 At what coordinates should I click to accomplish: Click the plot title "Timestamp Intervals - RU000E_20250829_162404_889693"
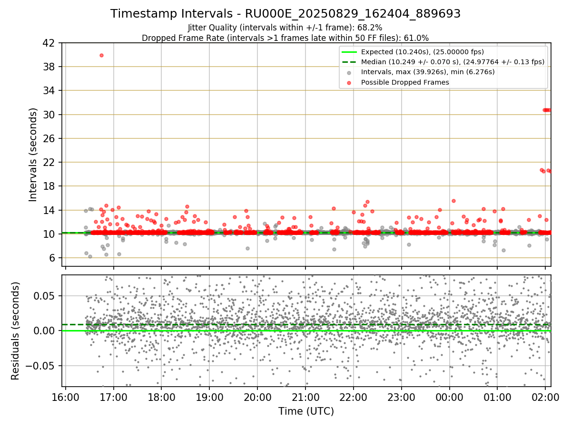tap(285, 14)
